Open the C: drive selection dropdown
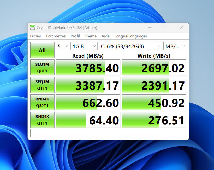The image size is (214, 170). pos(130,46)
